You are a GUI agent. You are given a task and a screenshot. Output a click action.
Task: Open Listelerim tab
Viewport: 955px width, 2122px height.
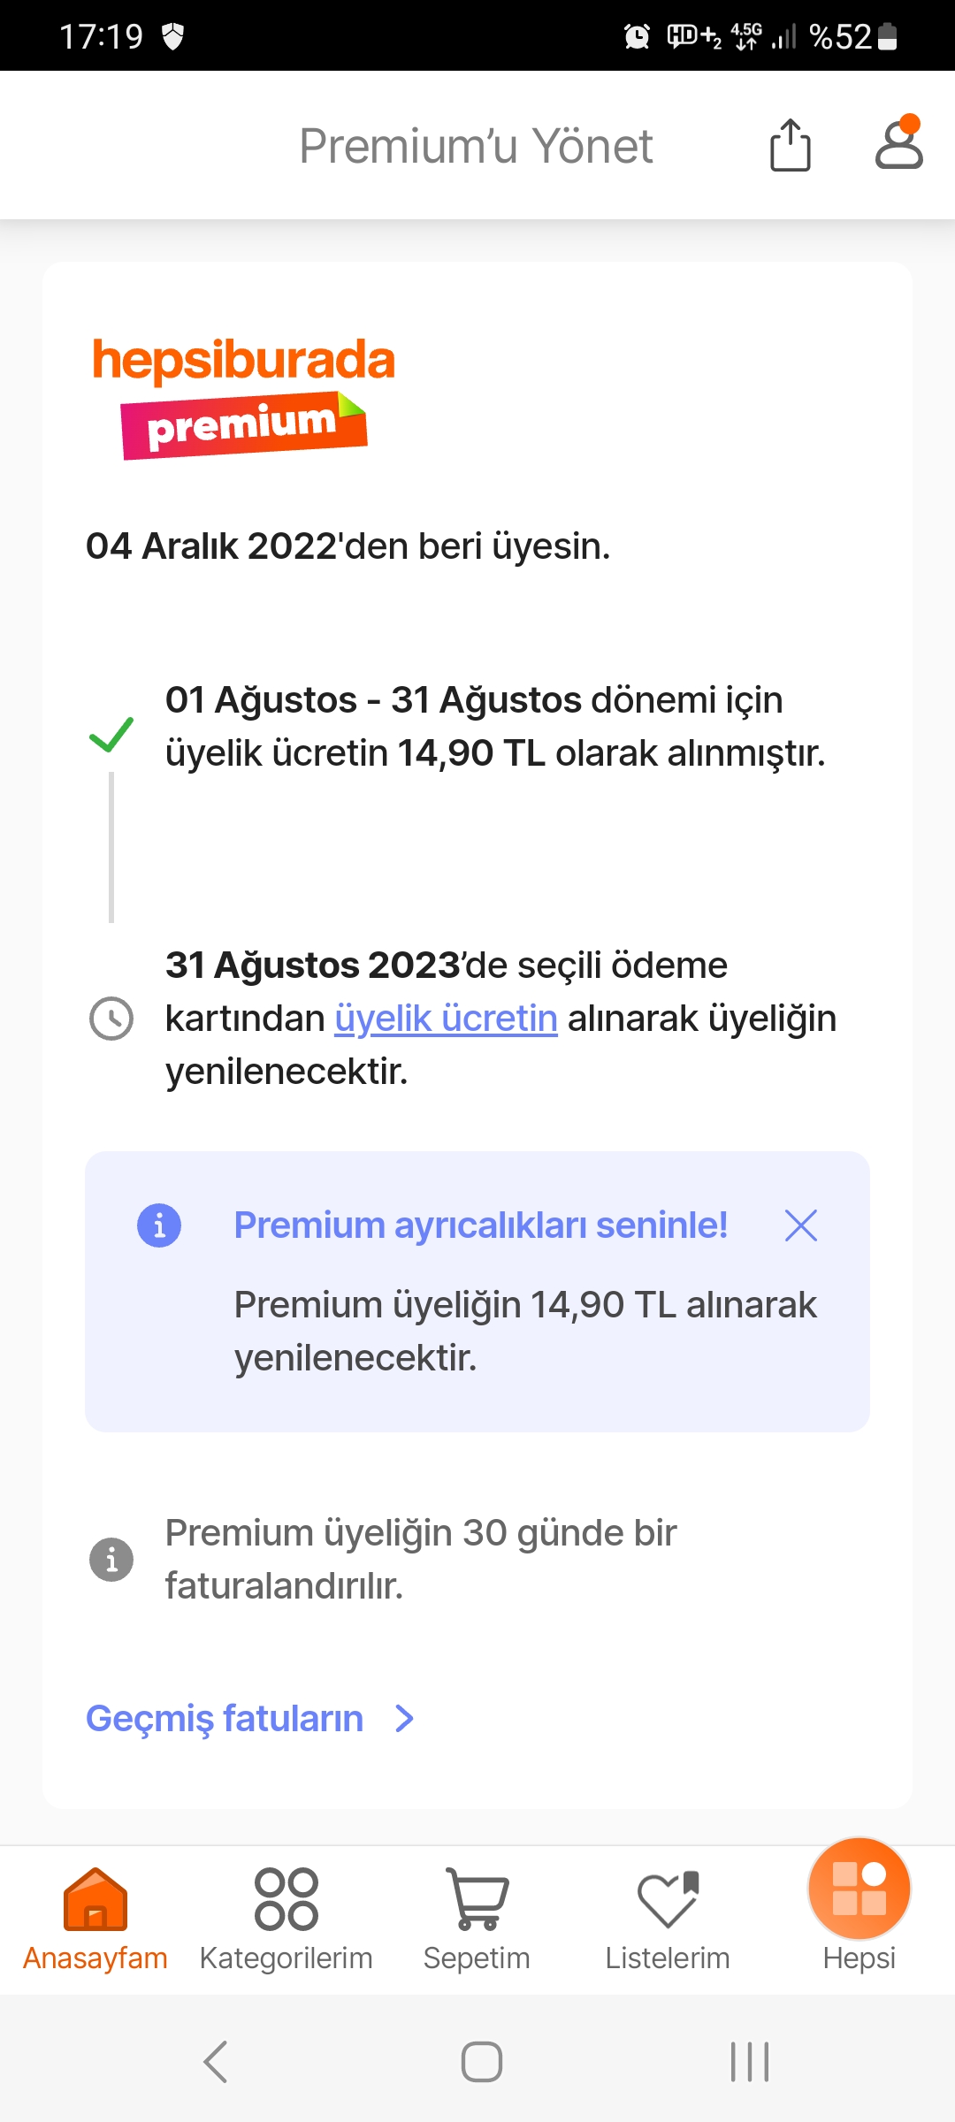pyautogui.click(x=668, y=1920)
